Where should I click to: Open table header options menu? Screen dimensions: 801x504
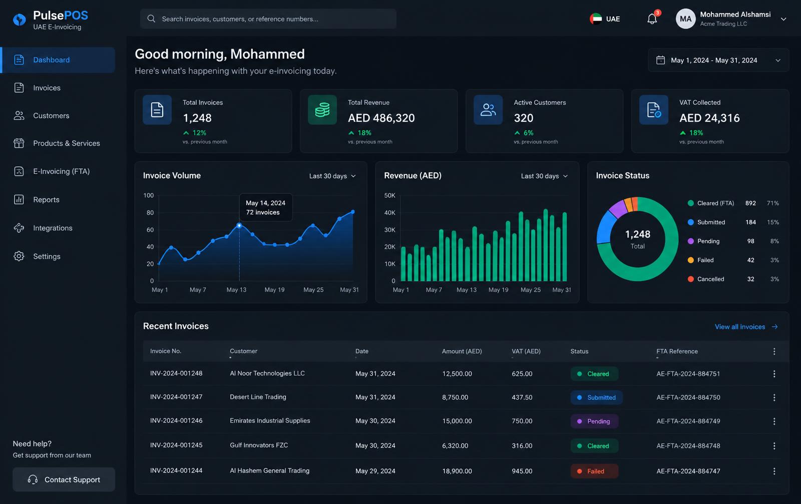point(774,351)
